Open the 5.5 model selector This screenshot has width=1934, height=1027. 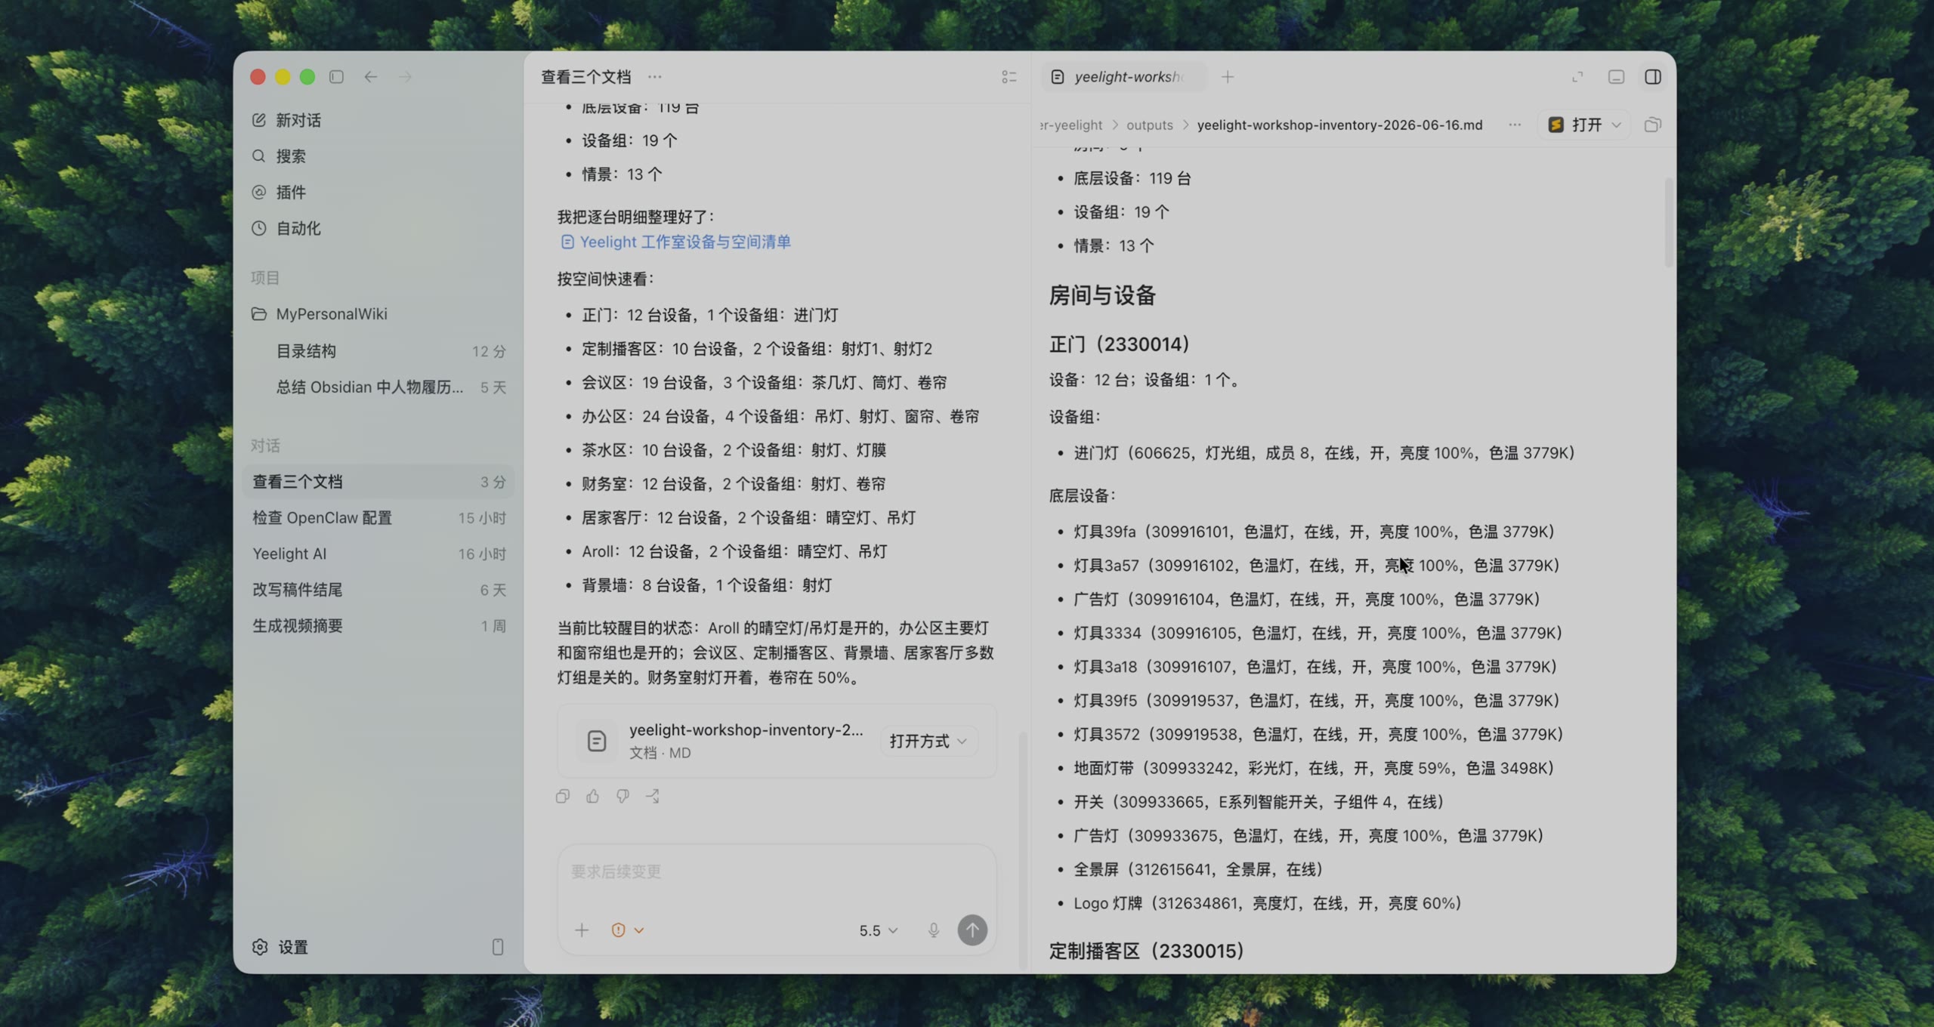coord(879,930)
